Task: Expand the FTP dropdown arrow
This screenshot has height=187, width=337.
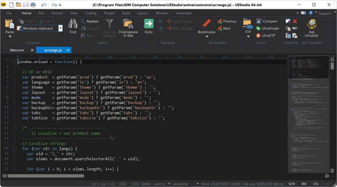Action: (x=248, y=37)
